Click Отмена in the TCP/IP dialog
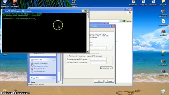169x95 pixels. [109, 81]
